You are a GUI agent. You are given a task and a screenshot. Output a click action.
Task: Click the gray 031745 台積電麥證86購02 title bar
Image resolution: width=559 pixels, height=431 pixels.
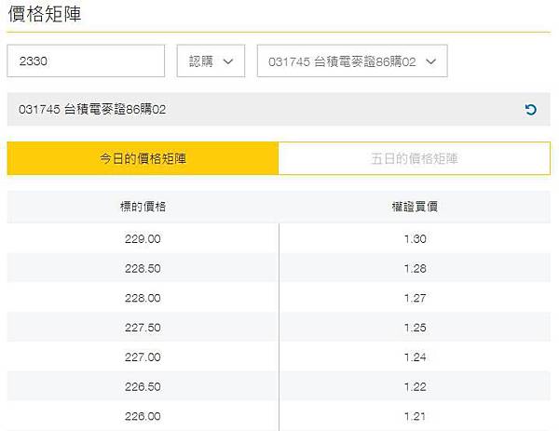pyautogui.click(x=279, y=109)
